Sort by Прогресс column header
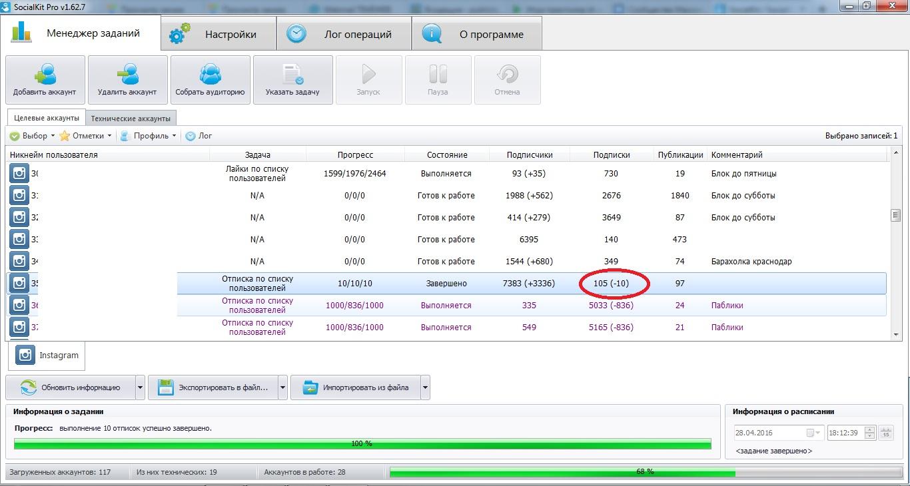 (355, 155)
